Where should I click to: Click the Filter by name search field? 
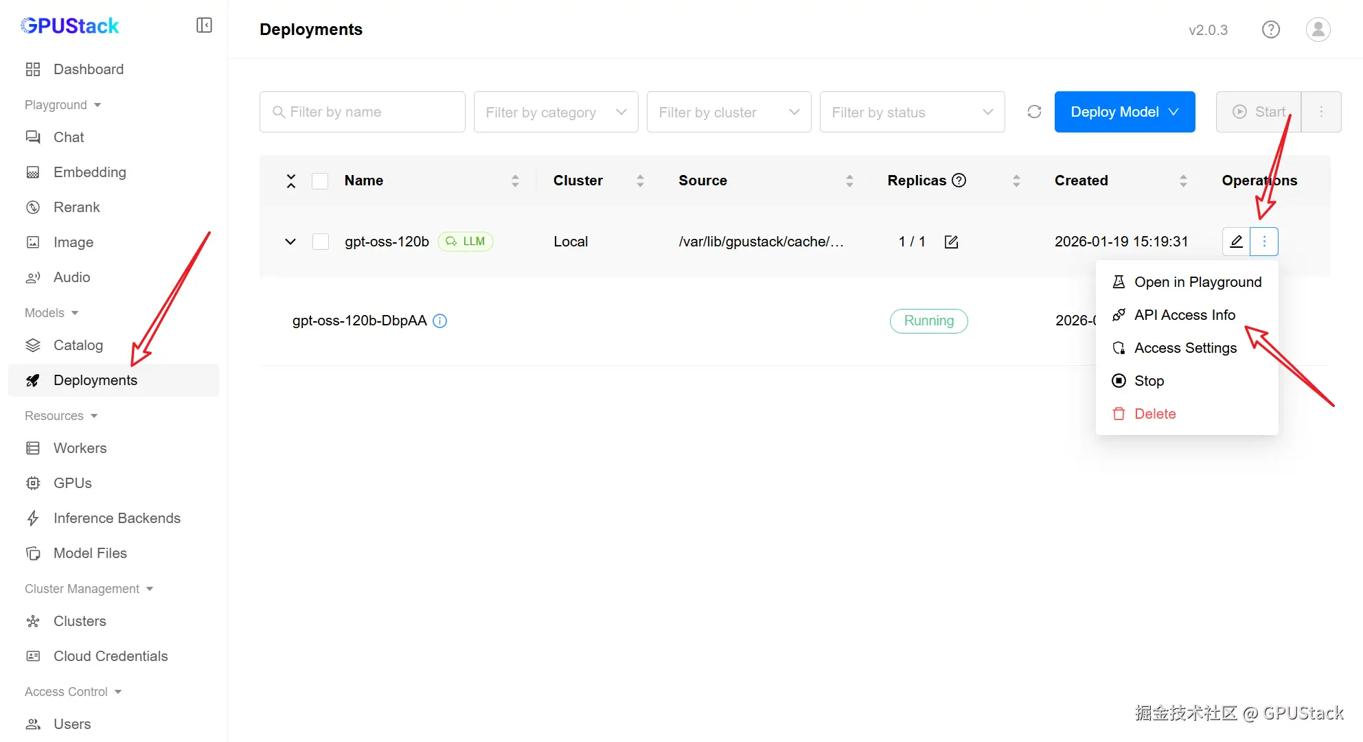click(363, 112)
